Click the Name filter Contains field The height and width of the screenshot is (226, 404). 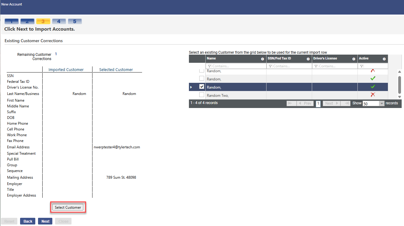click(x=237, y=66)
